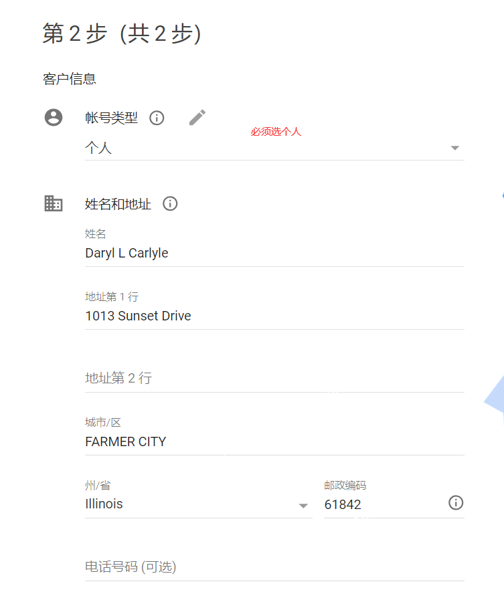Screen dimensions: 504x598
Task: Click the 电话号码 (可选) phone field
Action: [274, 567]
